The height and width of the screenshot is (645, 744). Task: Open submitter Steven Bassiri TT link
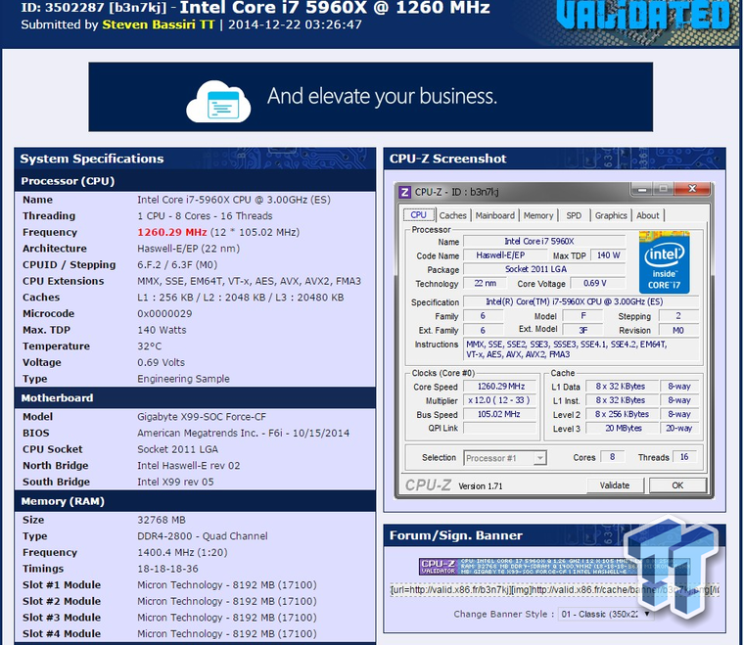click(x=159, y=24)
